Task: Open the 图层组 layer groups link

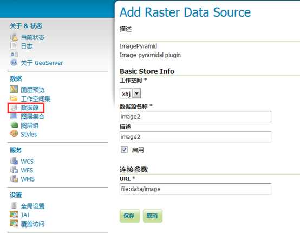Action: tap(30, 125)
